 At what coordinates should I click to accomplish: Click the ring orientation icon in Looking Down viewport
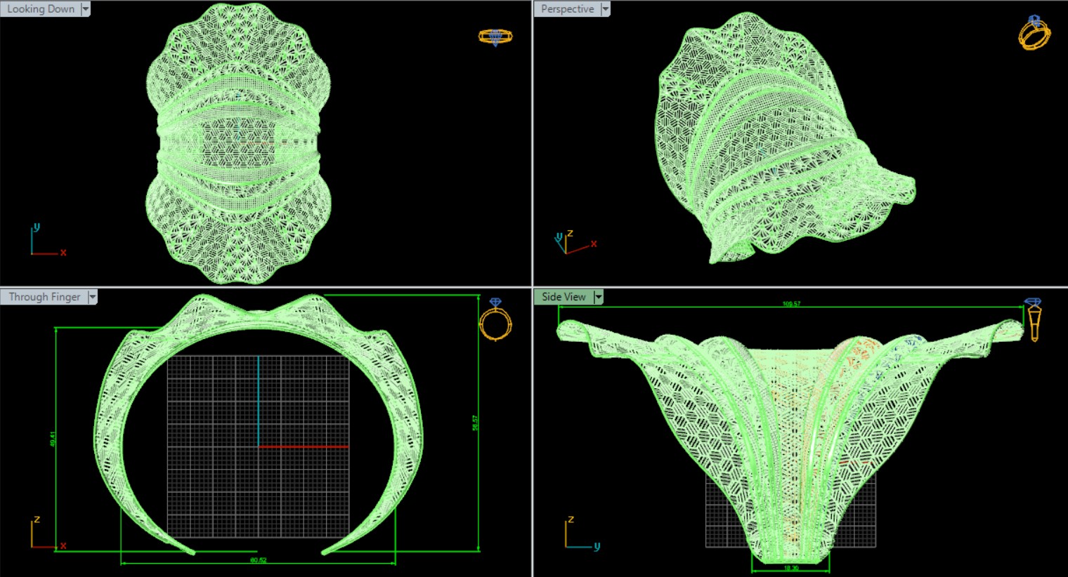[x=495, y=37]
